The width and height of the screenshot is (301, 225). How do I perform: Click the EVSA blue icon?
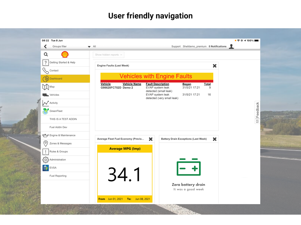(46, 168)
